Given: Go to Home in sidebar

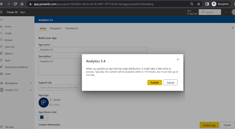Looking at the screenshot, I should point(8,26).
